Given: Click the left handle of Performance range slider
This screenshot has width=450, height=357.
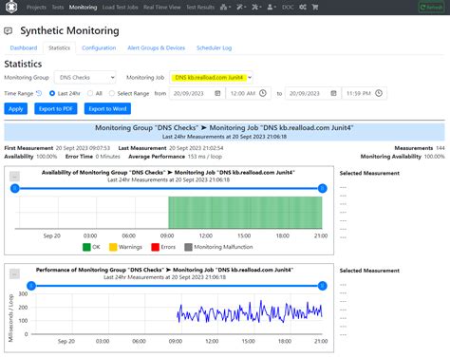Looking at the screenshot, I should [31, 286].
